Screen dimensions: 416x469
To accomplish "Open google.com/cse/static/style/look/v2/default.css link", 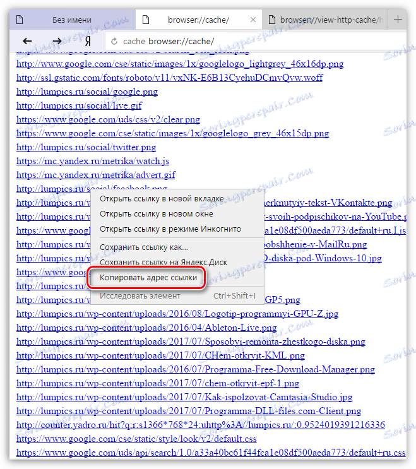I will coord(136,439).
